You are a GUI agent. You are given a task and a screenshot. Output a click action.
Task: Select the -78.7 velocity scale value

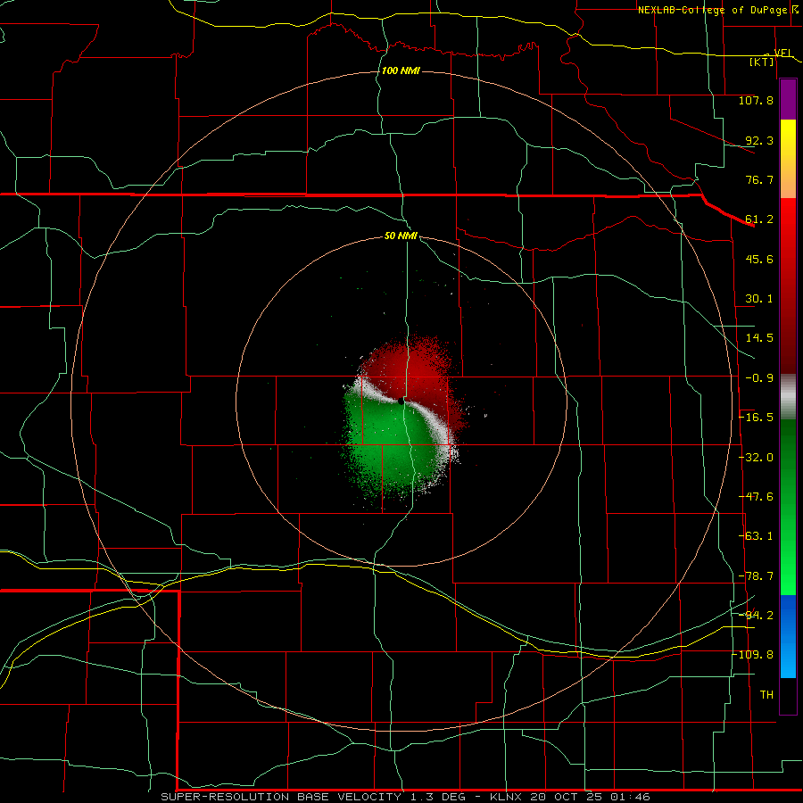(x=756, y=576)
